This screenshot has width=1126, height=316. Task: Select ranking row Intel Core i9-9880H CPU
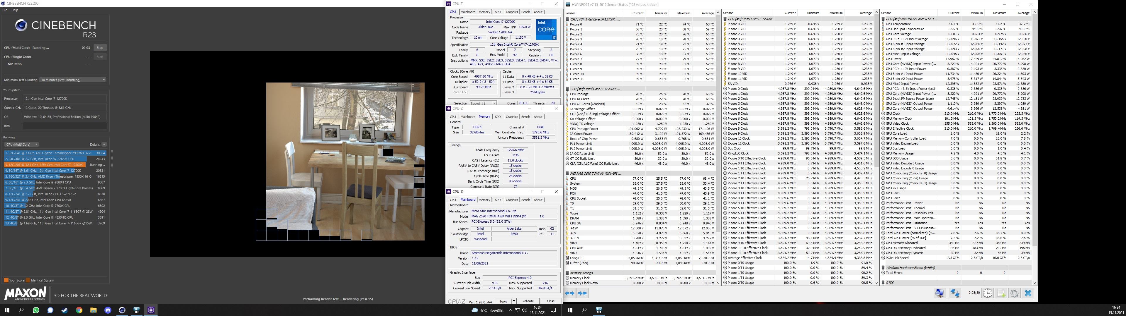click(55, 183)
